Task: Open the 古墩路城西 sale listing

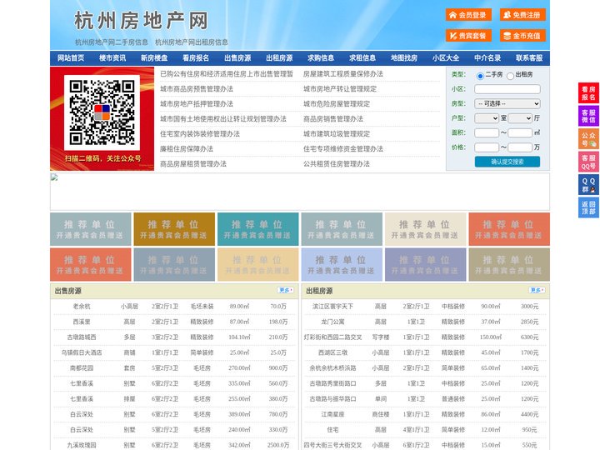Action: pos(82,337)
